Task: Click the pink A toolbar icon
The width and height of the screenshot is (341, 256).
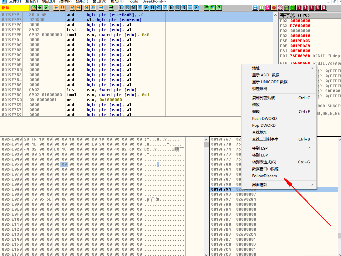Action: click(x=268, y=8)
